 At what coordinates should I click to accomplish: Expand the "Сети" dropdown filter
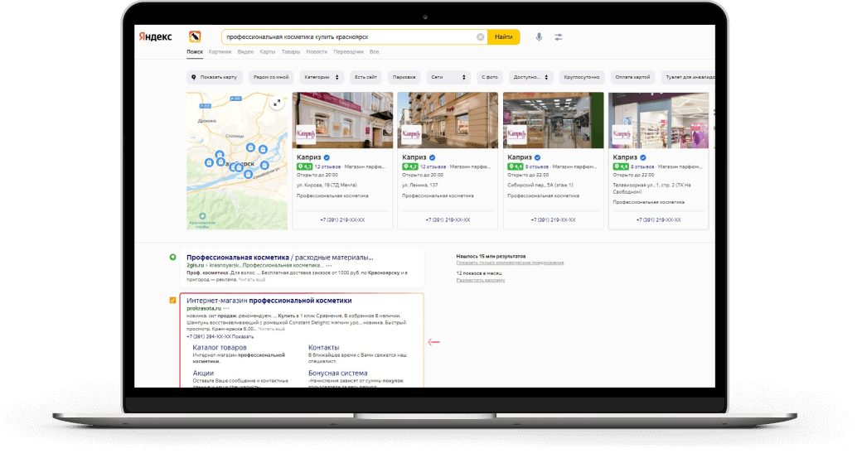tap(448, 77)
